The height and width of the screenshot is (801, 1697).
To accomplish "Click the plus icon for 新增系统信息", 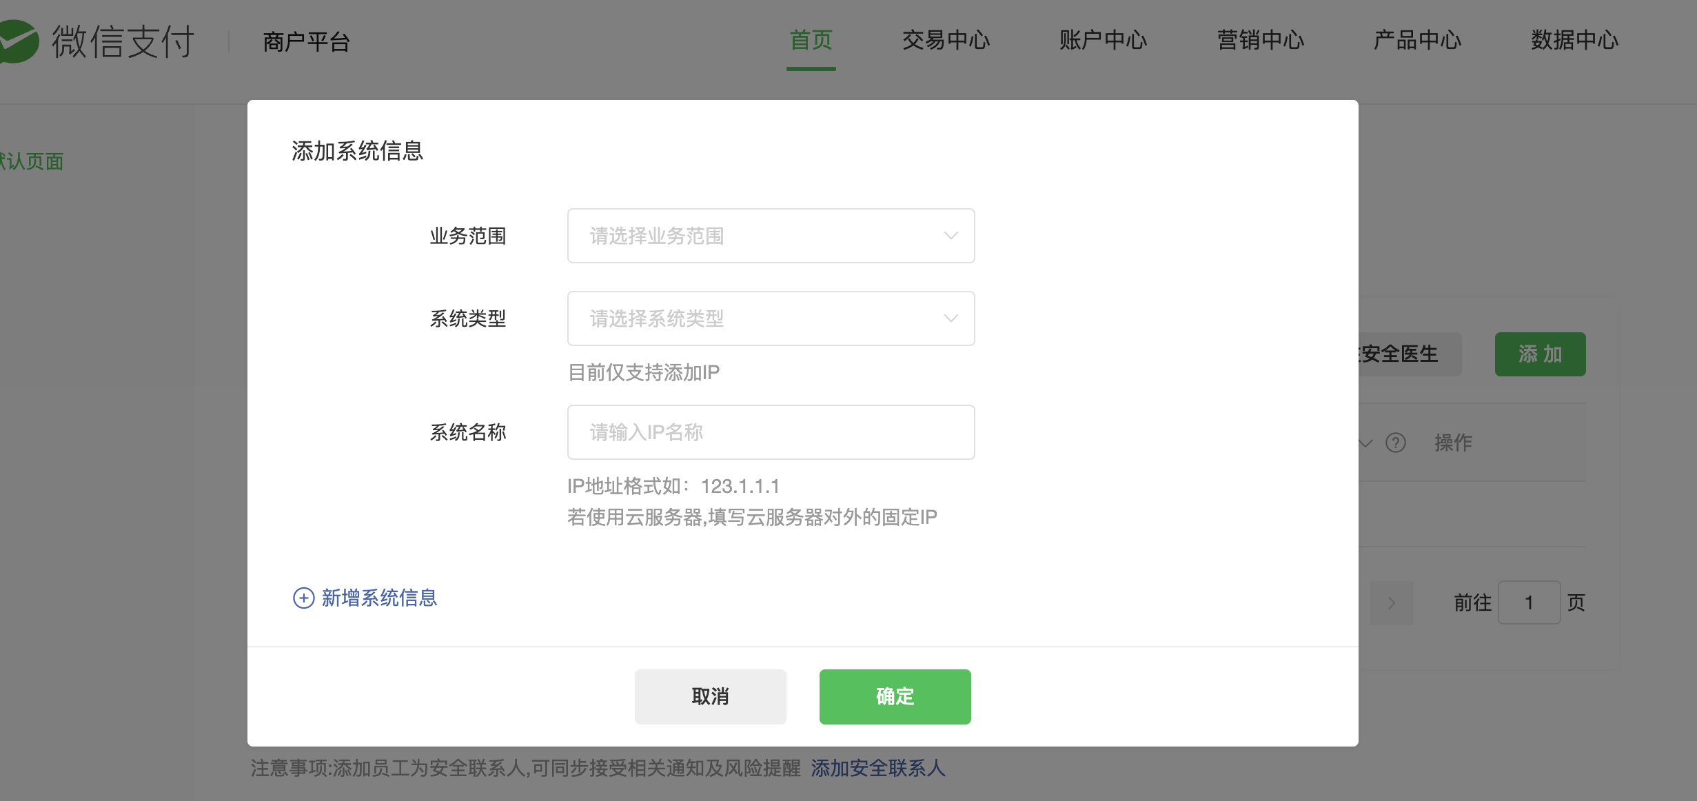I will [303, 598].
